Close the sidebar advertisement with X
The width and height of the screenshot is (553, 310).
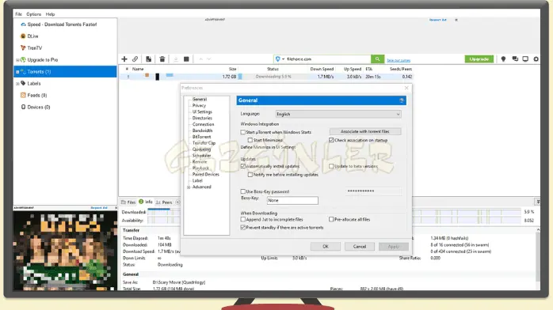[x=116, y=208]
